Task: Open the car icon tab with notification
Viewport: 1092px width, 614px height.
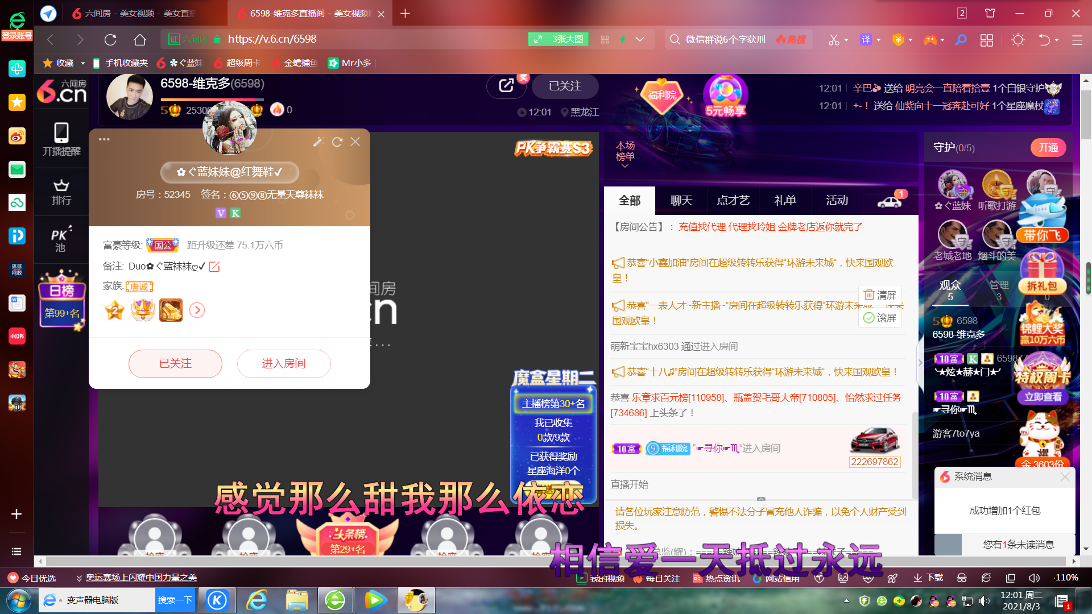Action: click(x=890, y=201)
